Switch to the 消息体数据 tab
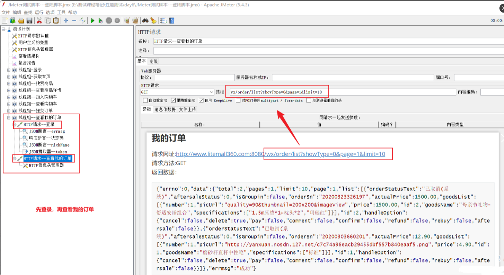This screenshot has width=504, height=275. 165,109
